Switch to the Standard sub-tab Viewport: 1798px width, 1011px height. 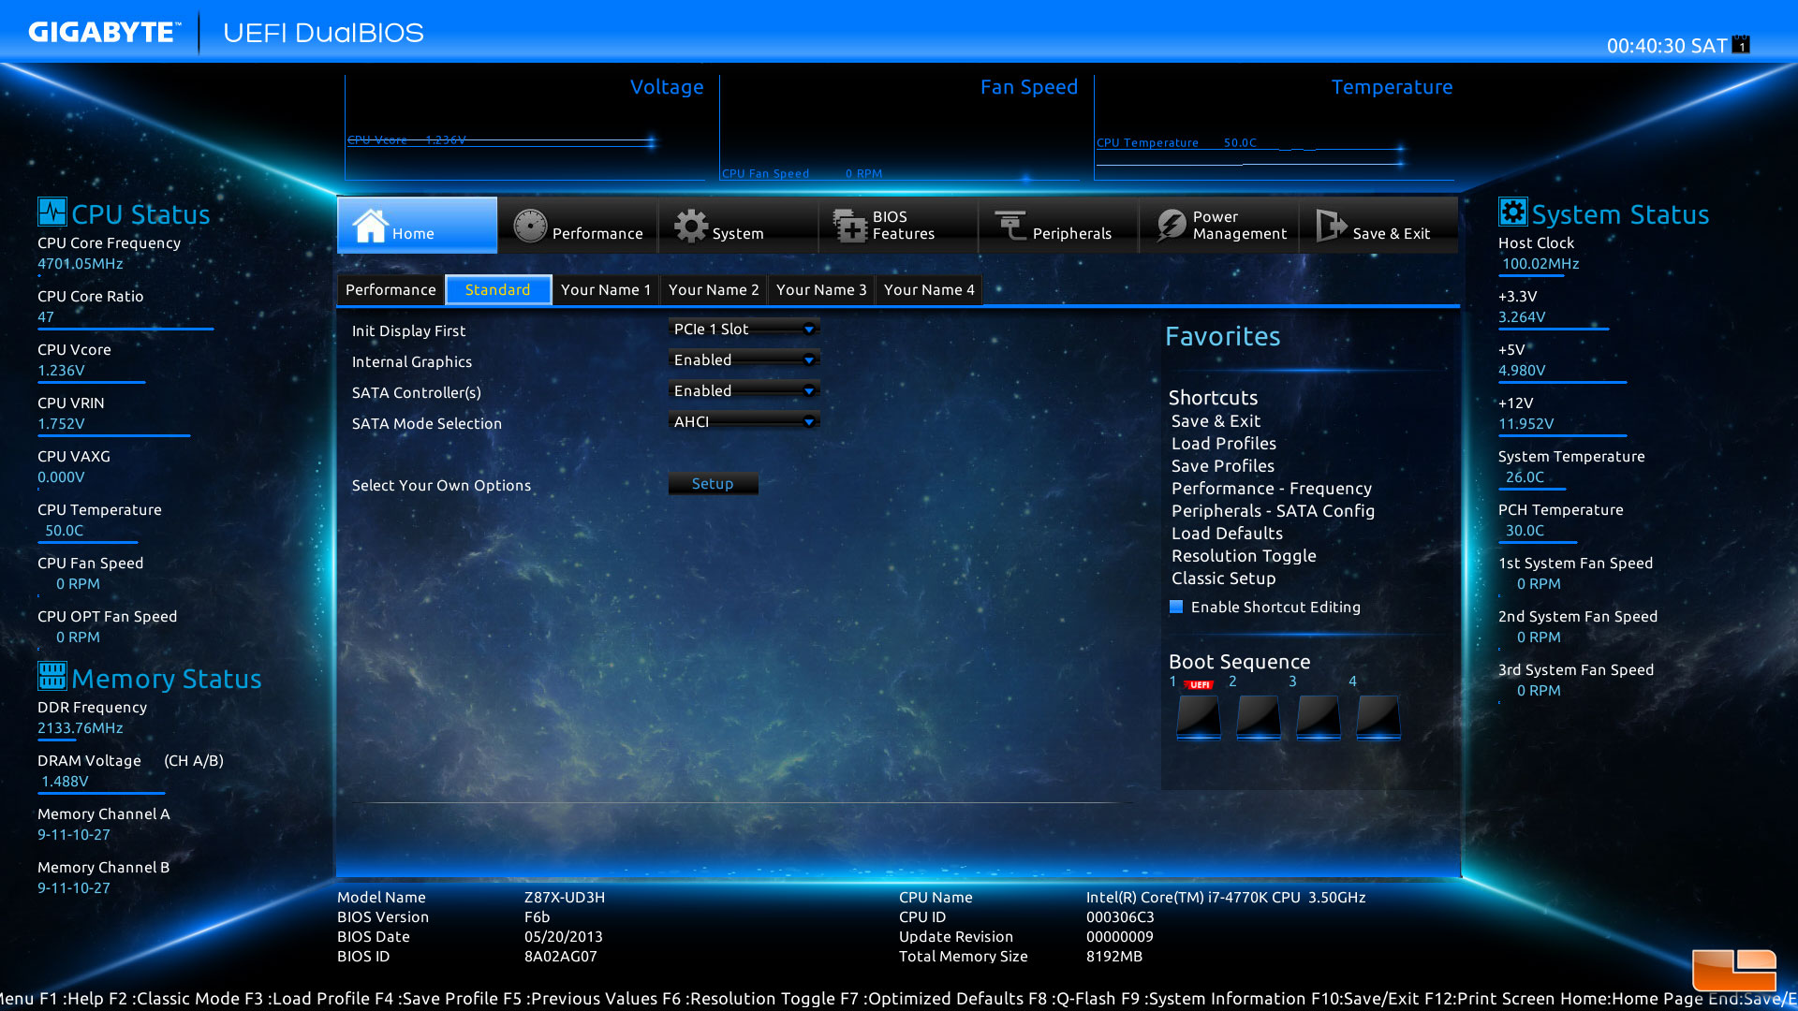click(498, 289)
